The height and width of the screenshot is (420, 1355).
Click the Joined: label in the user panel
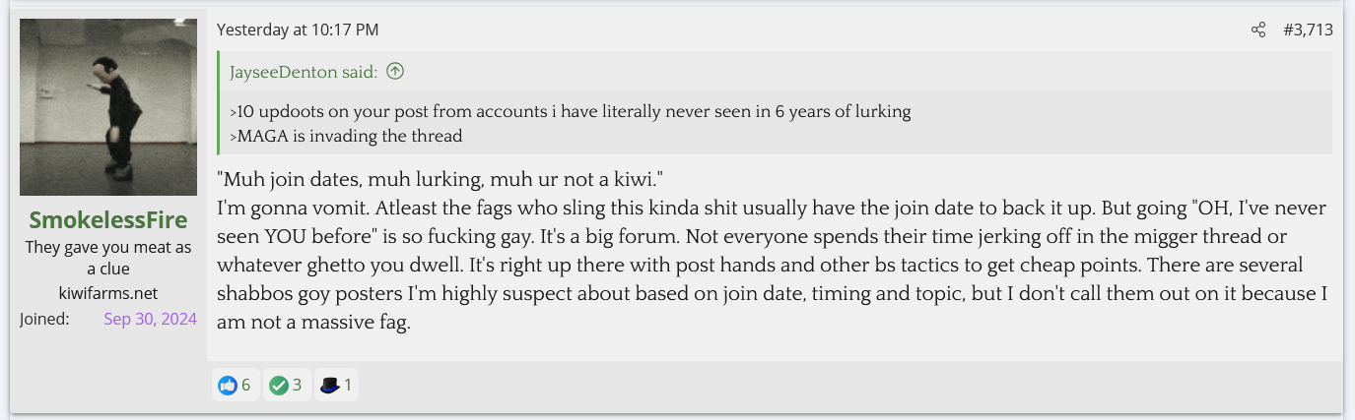[44, 319]
